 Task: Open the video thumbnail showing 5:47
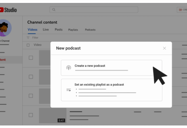coord(53,116)
